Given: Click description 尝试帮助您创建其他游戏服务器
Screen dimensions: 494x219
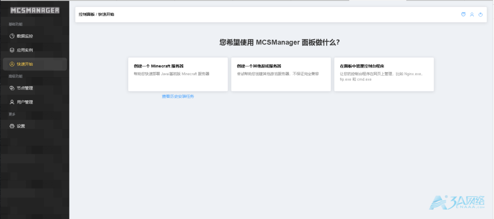Looking at the screenshot, I should pyautogui.click(x=278, y=74).
